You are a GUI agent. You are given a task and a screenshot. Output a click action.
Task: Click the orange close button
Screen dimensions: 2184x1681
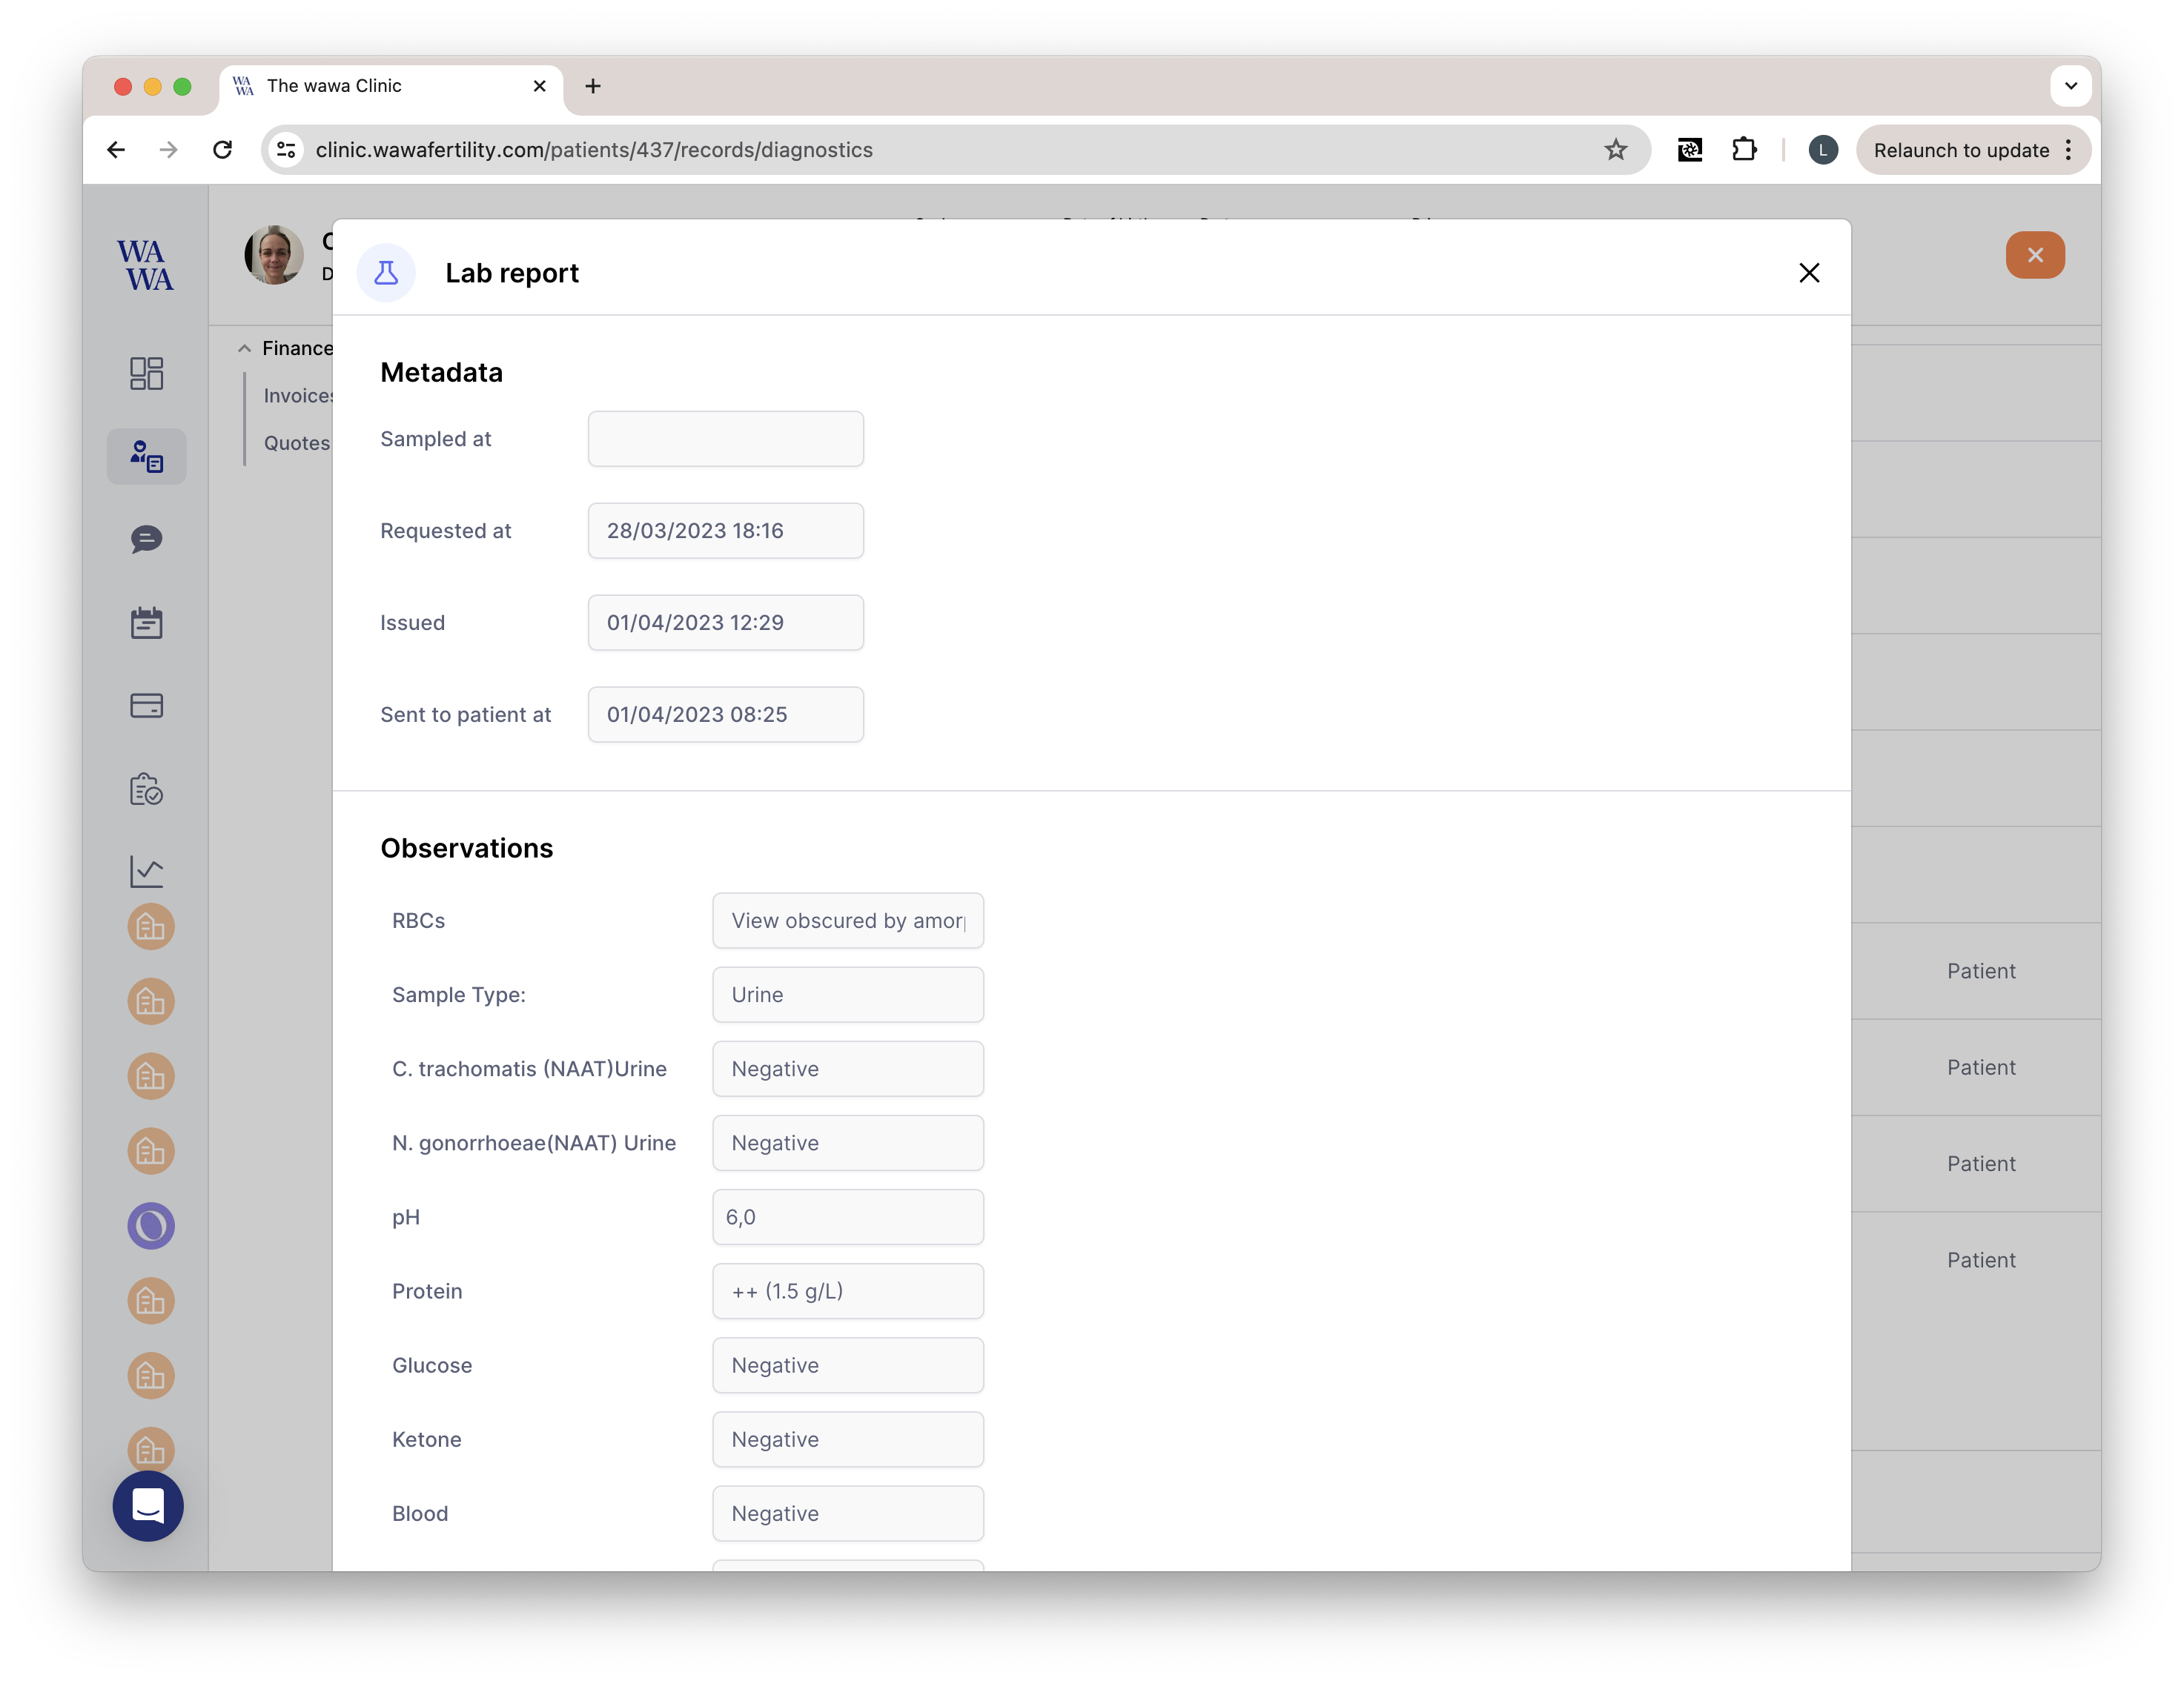(x=2034, y=255)
